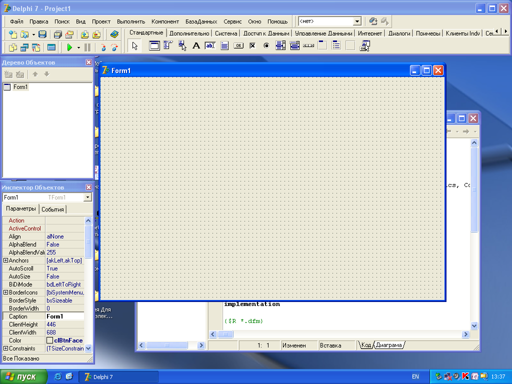
Task: Open the Сервис menu
Action: (232, 21)
